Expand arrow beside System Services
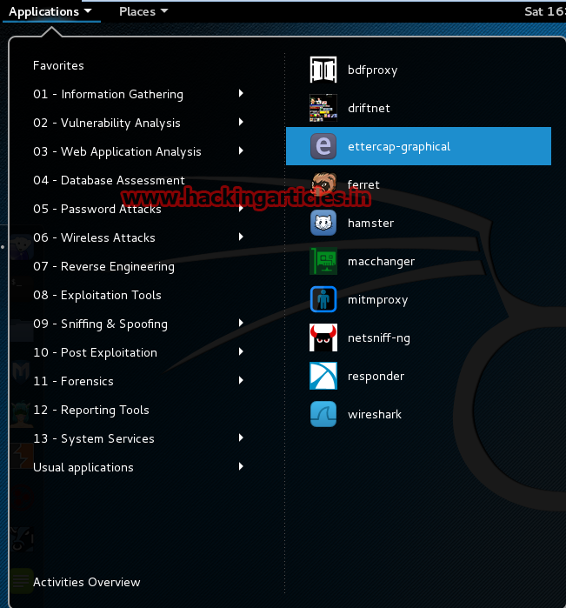This screenshot has width=566, height=608. [x=241, y=438]
